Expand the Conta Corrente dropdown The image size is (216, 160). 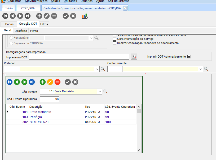[x=200, y=69]
